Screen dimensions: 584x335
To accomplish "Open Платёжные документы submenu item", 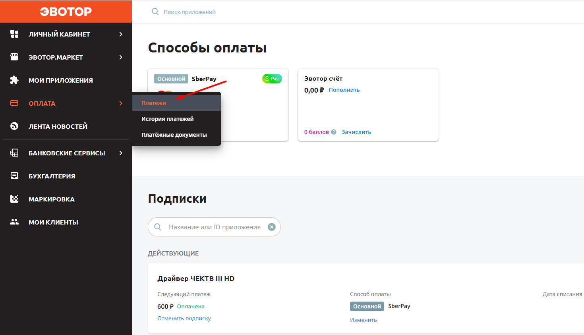I will (x=176, y=135).
